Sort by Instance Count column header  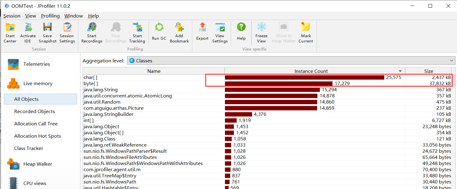(315, 71)
